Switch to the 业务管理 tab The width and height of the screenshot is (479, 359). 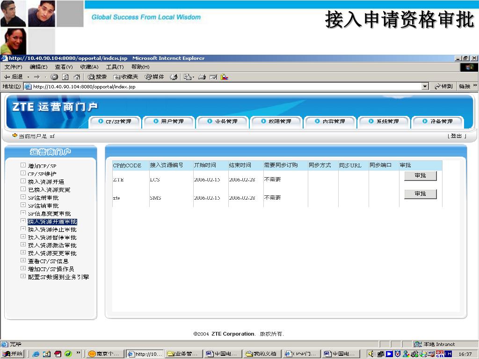point(223,122)
